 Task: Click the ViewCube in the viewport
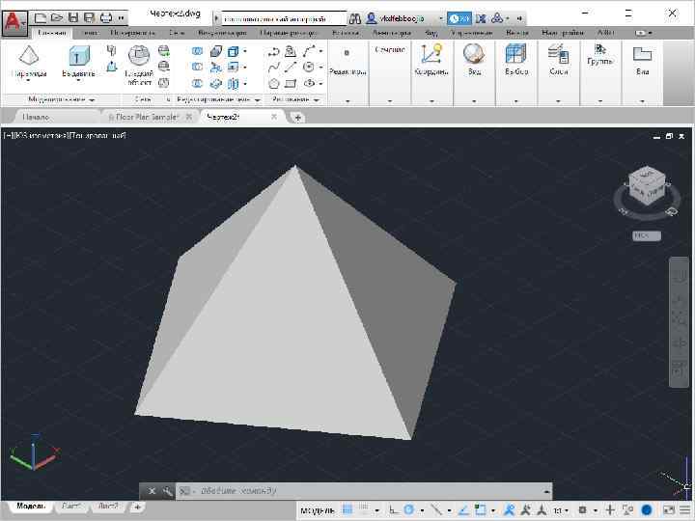[647, 186]
